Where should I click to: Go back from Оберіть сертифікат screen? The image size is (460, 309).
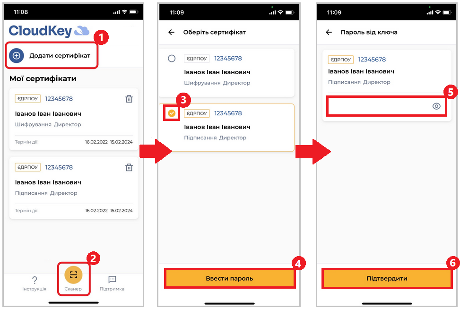pyautogui.click(x=171, y=32)
